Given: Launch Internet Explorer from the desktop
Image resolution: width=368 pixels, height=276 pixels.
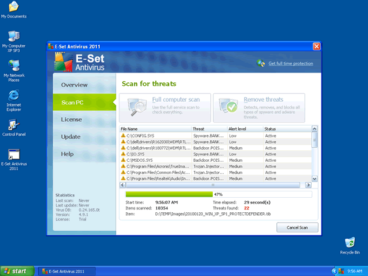Looking at the screenshot, I should click(x=13, y=95).
